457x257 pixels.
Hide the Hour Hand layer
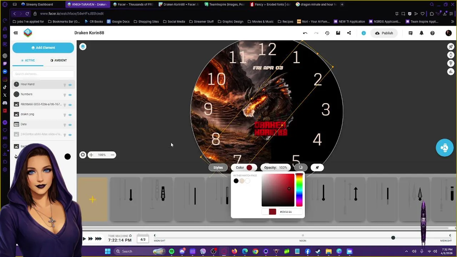(x=70, y=85)
